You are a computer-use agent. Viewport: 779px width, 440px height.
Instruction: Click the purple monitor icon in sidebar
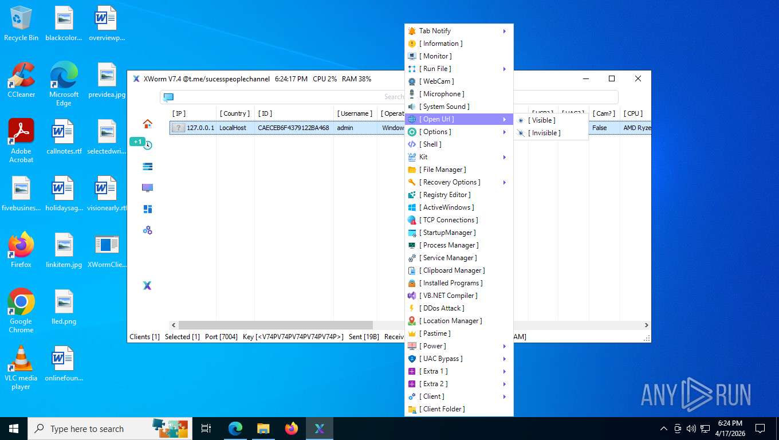point(148,188)
